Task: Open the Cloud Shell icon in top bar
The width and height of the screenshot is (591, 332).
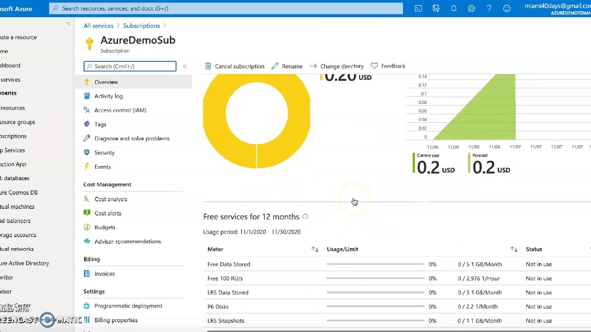Action: click(418, 8)
